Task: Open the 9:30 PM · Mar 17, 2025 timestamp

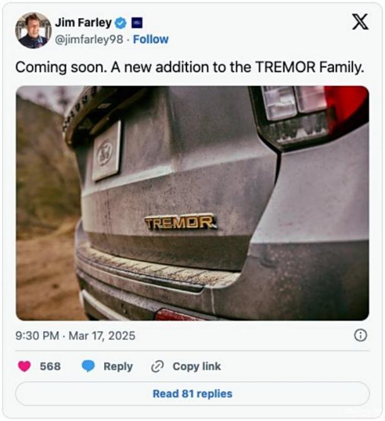Action: pos(75,336)
